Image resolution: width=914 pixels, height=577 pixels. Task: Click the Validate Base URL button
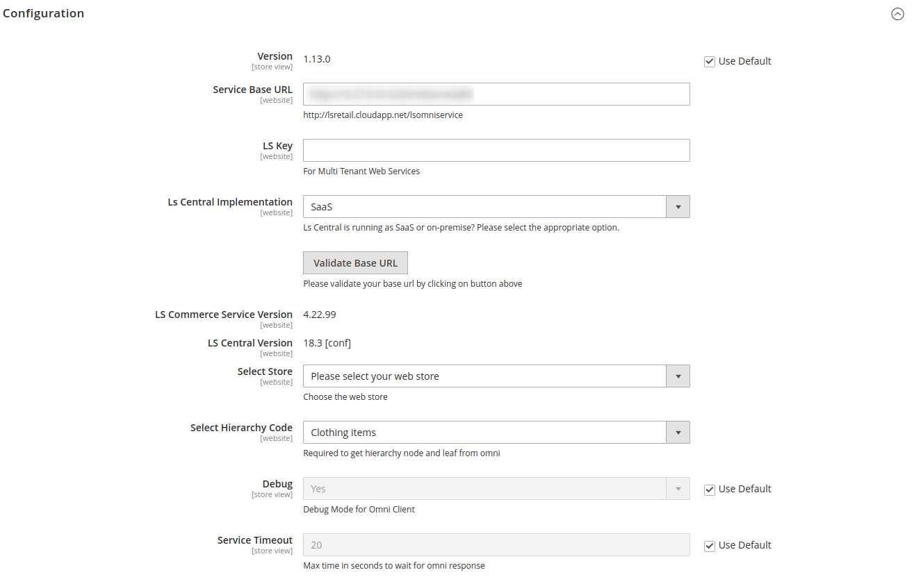[355, 263]
